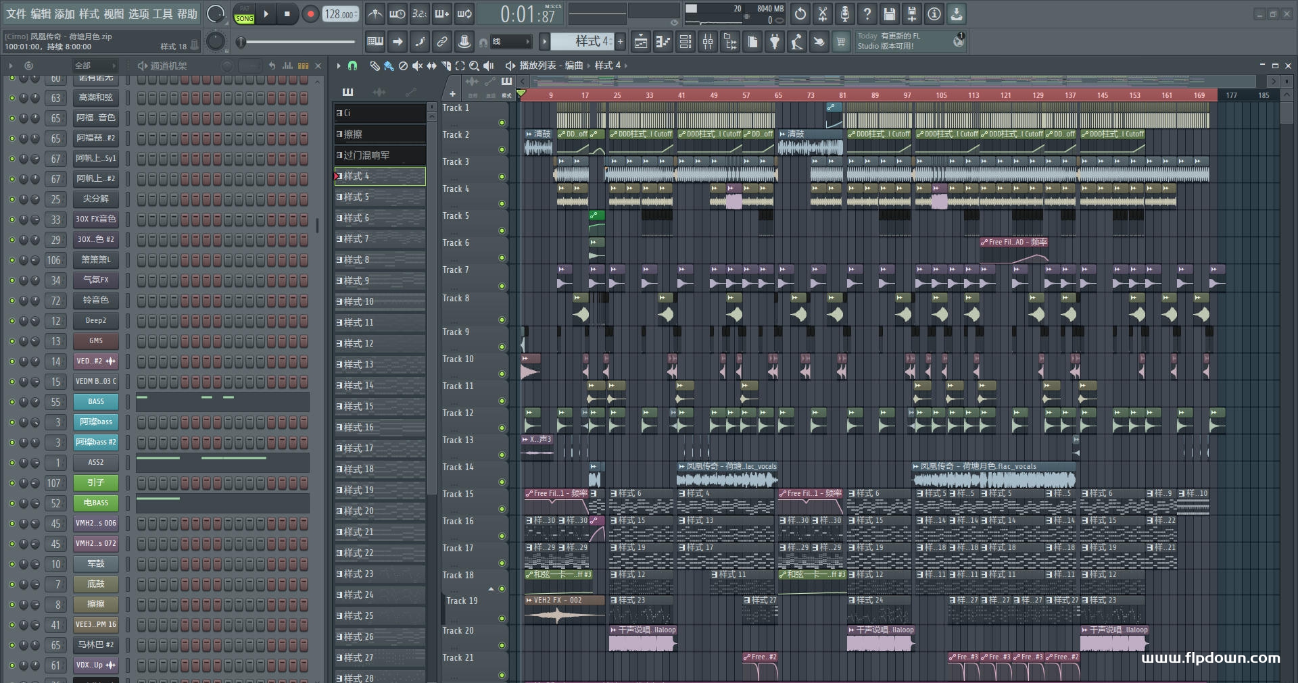Select the BASS channel button
Viewport: 1298px width, 683px height.
click(x=96, y=401)
